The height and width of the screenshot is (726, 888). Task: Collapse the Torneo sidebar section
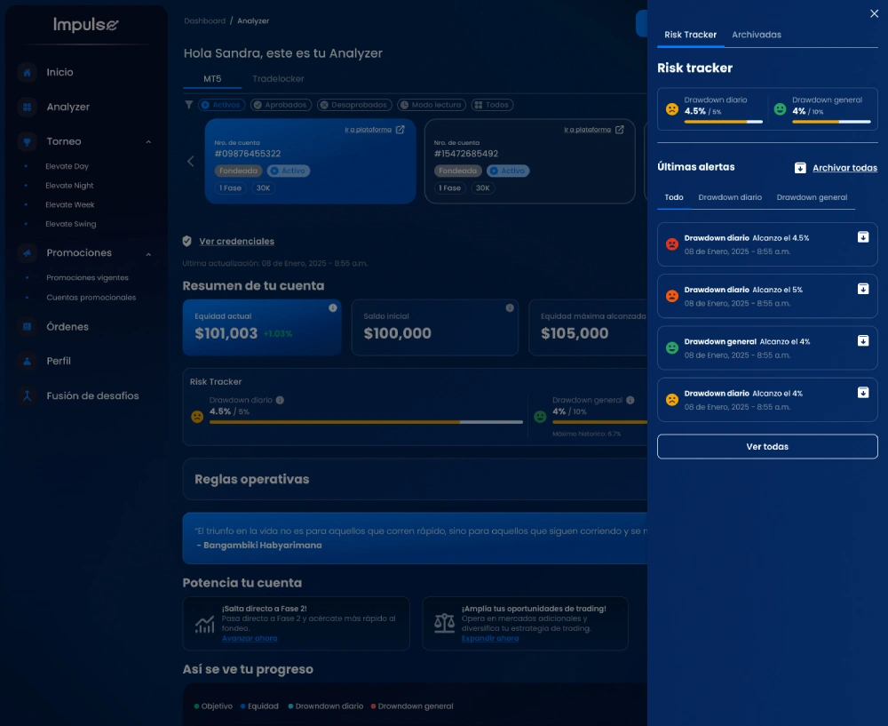[x=148, y=141]
